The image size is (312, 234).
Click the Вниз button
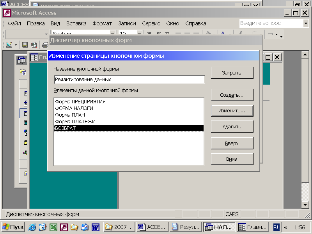pos(232,159)
